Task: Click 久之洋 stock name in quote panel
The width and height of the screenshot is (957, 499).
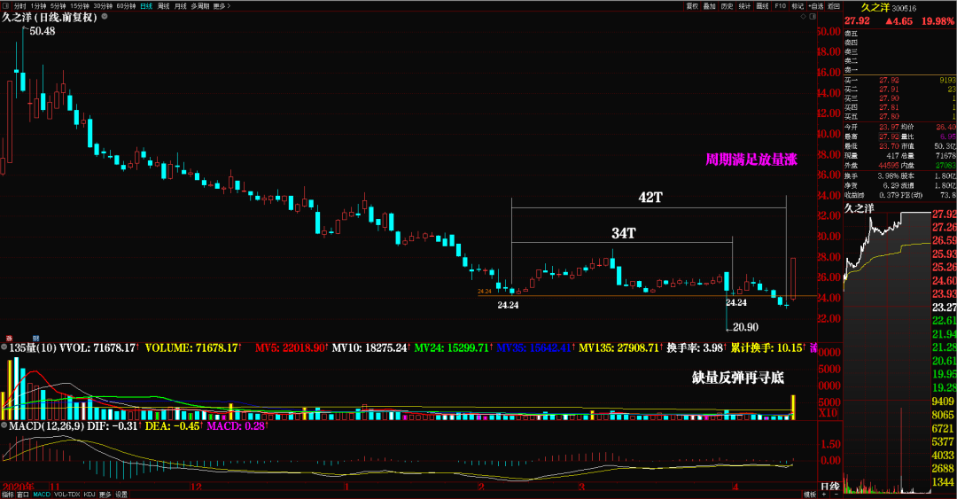Action: (x=875, y=7)
